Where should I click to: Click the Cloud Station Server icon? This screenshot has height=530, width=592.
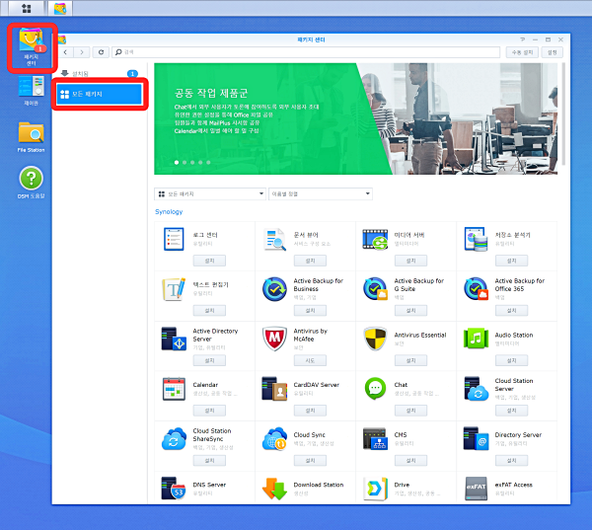[x=477, y=389]
